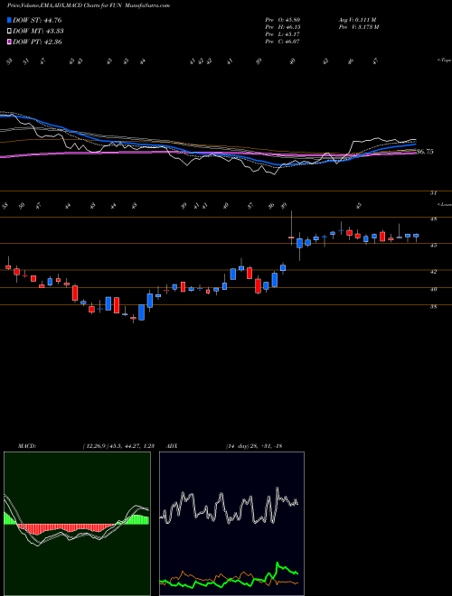Click the 42 price axis label
The width and height of the screenshot is (452, 596).
tap(433, 272)
